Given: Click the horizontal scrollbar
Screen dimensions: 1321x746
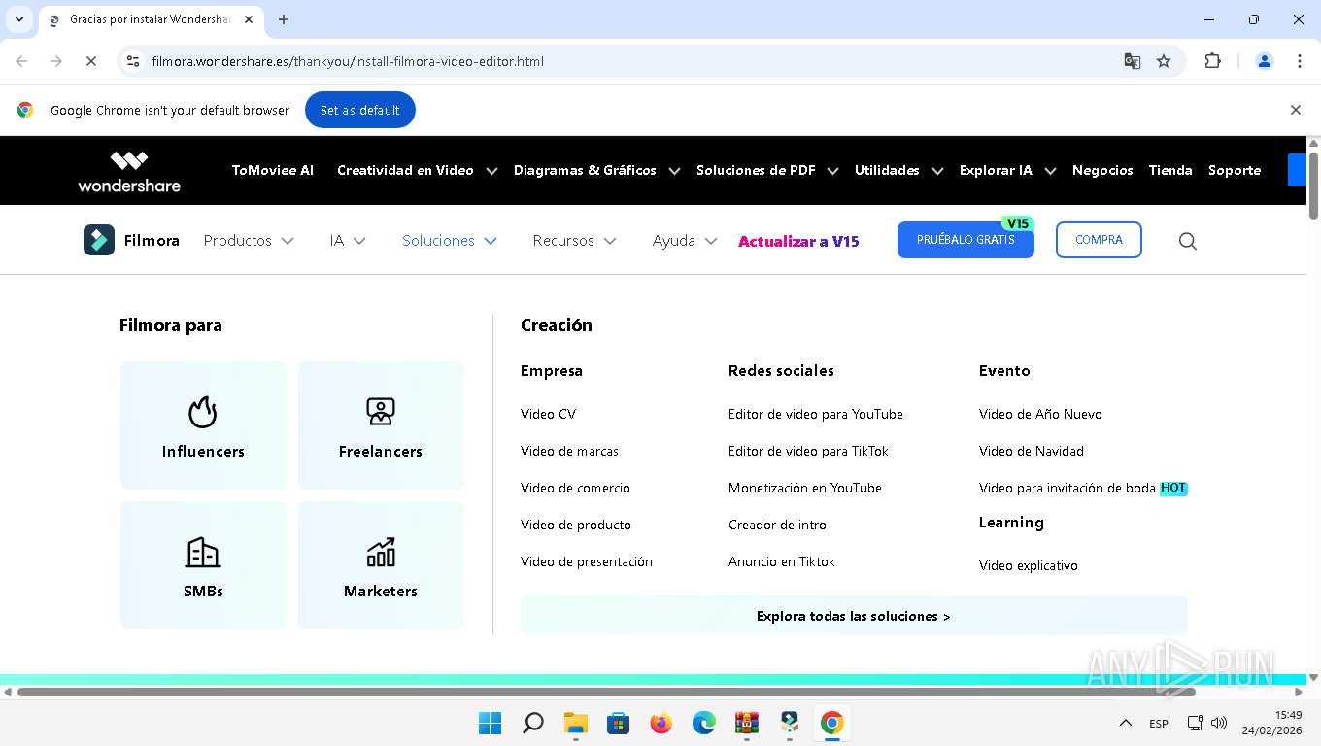Looking at the screenshot, I should pos(606,692).
